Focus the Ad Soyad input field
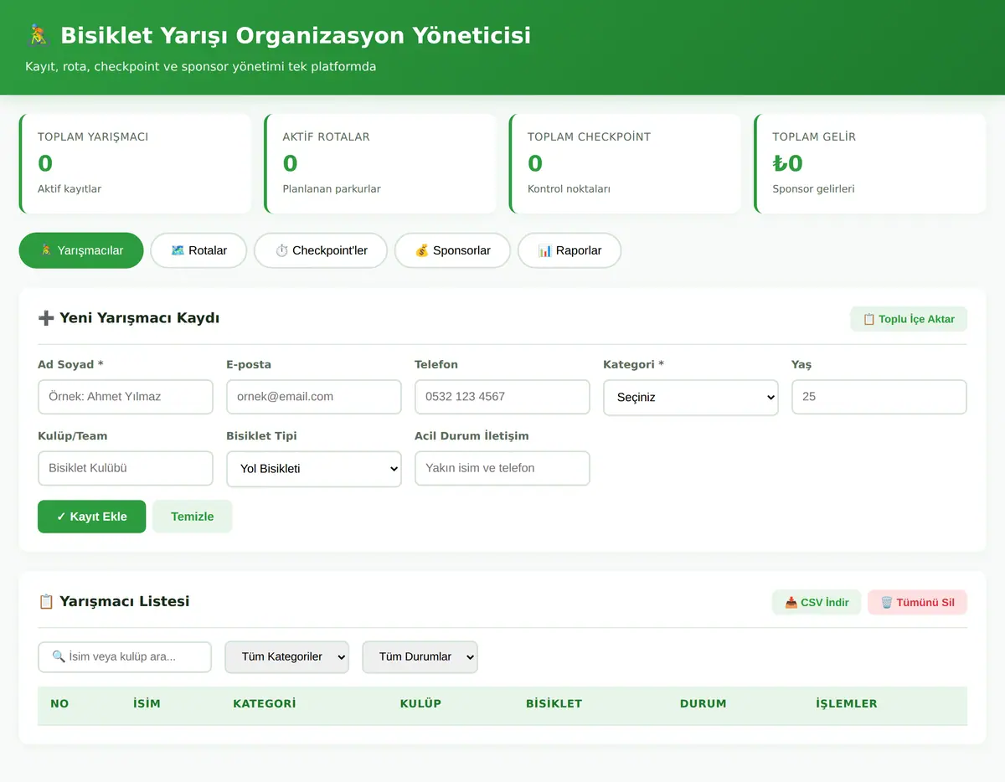 pos(126,397)
